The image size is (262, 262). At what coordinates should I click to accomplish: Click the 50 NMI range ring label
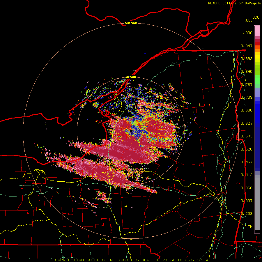tap(131, 77)
